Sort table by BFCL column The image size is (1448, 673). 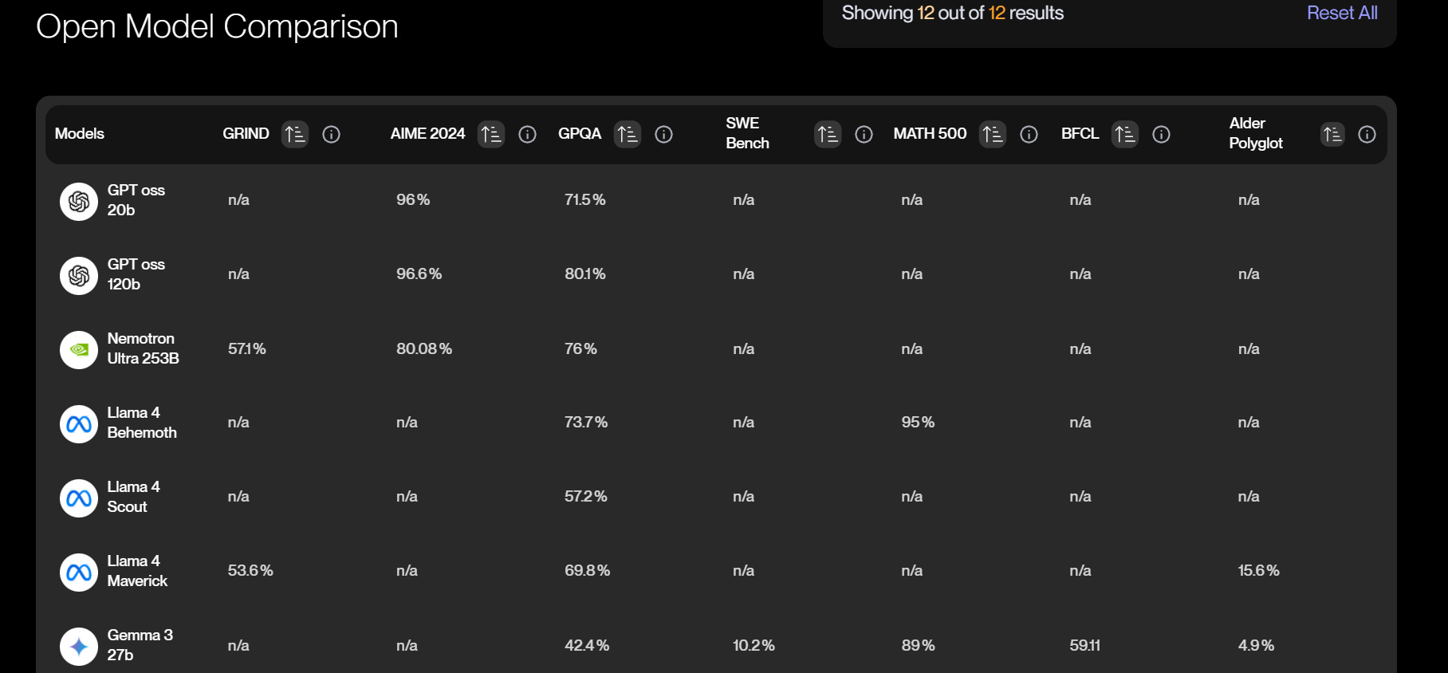pos(1125,134)
